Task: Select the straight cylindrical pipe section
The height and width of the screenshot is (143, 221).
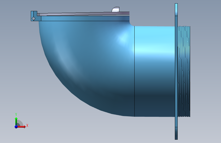Action: pyautogui.click(x=155, y=71)
